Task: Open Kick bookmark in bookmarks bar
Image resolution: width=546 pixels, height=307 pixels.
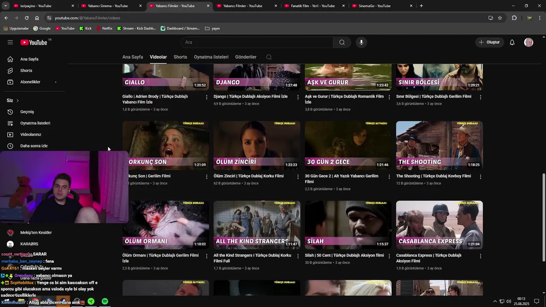Action: click(x=85, y=29)
